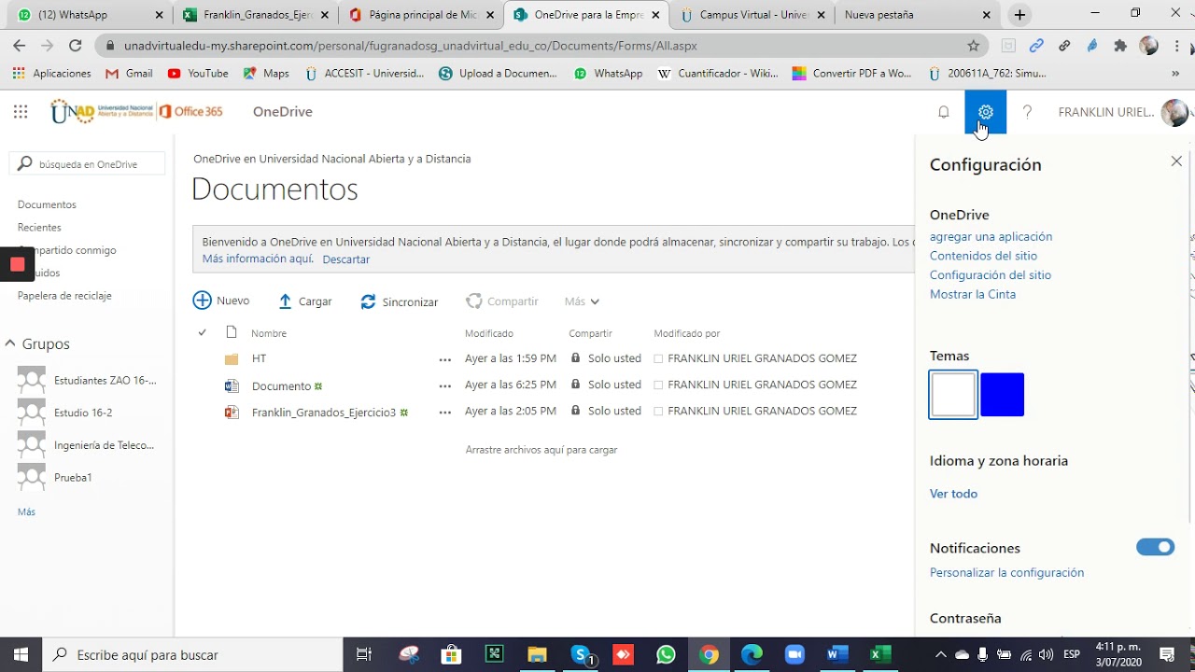The width and height of the screenshot is (1195, 672).
Task: Check the box beside Modificado por on the HT row
Action: 658,358
